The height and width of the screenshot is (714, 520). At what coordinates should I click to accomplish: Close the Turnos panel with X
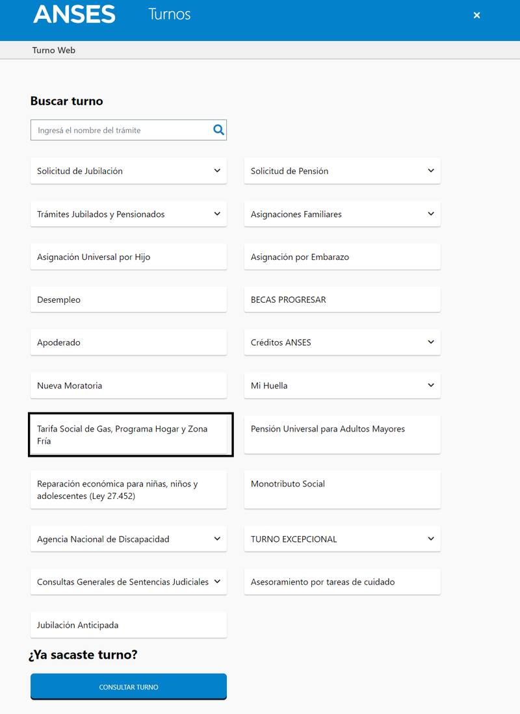(x=476, y=15)
